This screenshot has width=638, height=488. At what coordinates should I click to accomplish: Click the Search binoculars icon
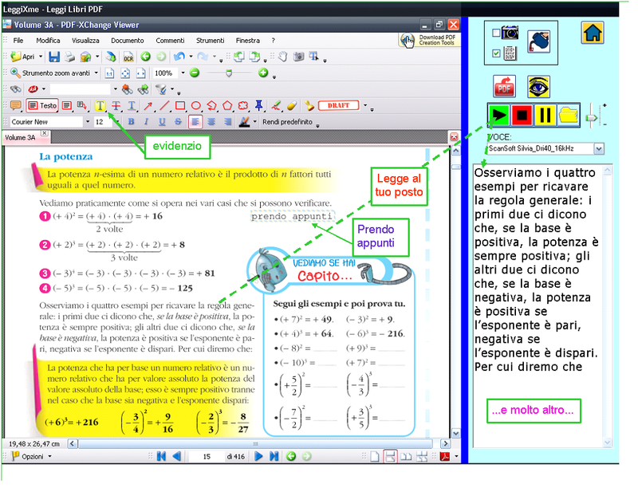15,89
